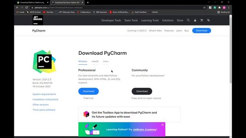Open the shopping cart icon
The image size is (246, 138).
click(x=201, y=20)
